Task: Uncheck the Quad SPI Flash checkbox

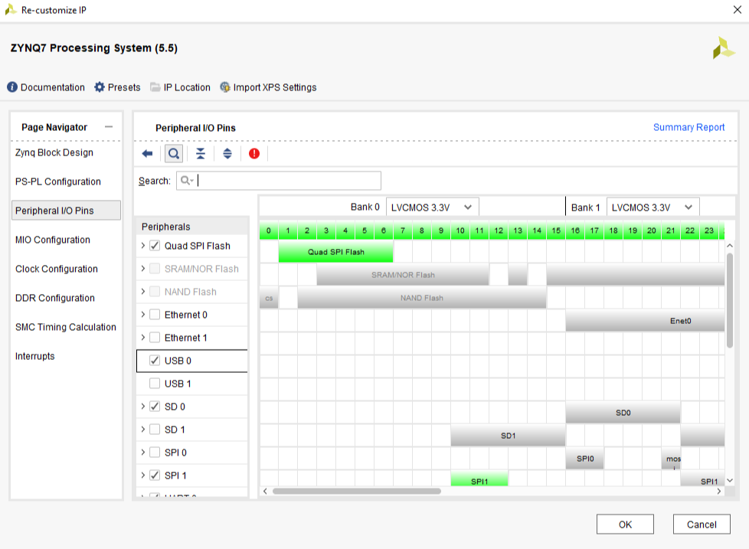Action: pyautogui.click(x=154, y=246)
